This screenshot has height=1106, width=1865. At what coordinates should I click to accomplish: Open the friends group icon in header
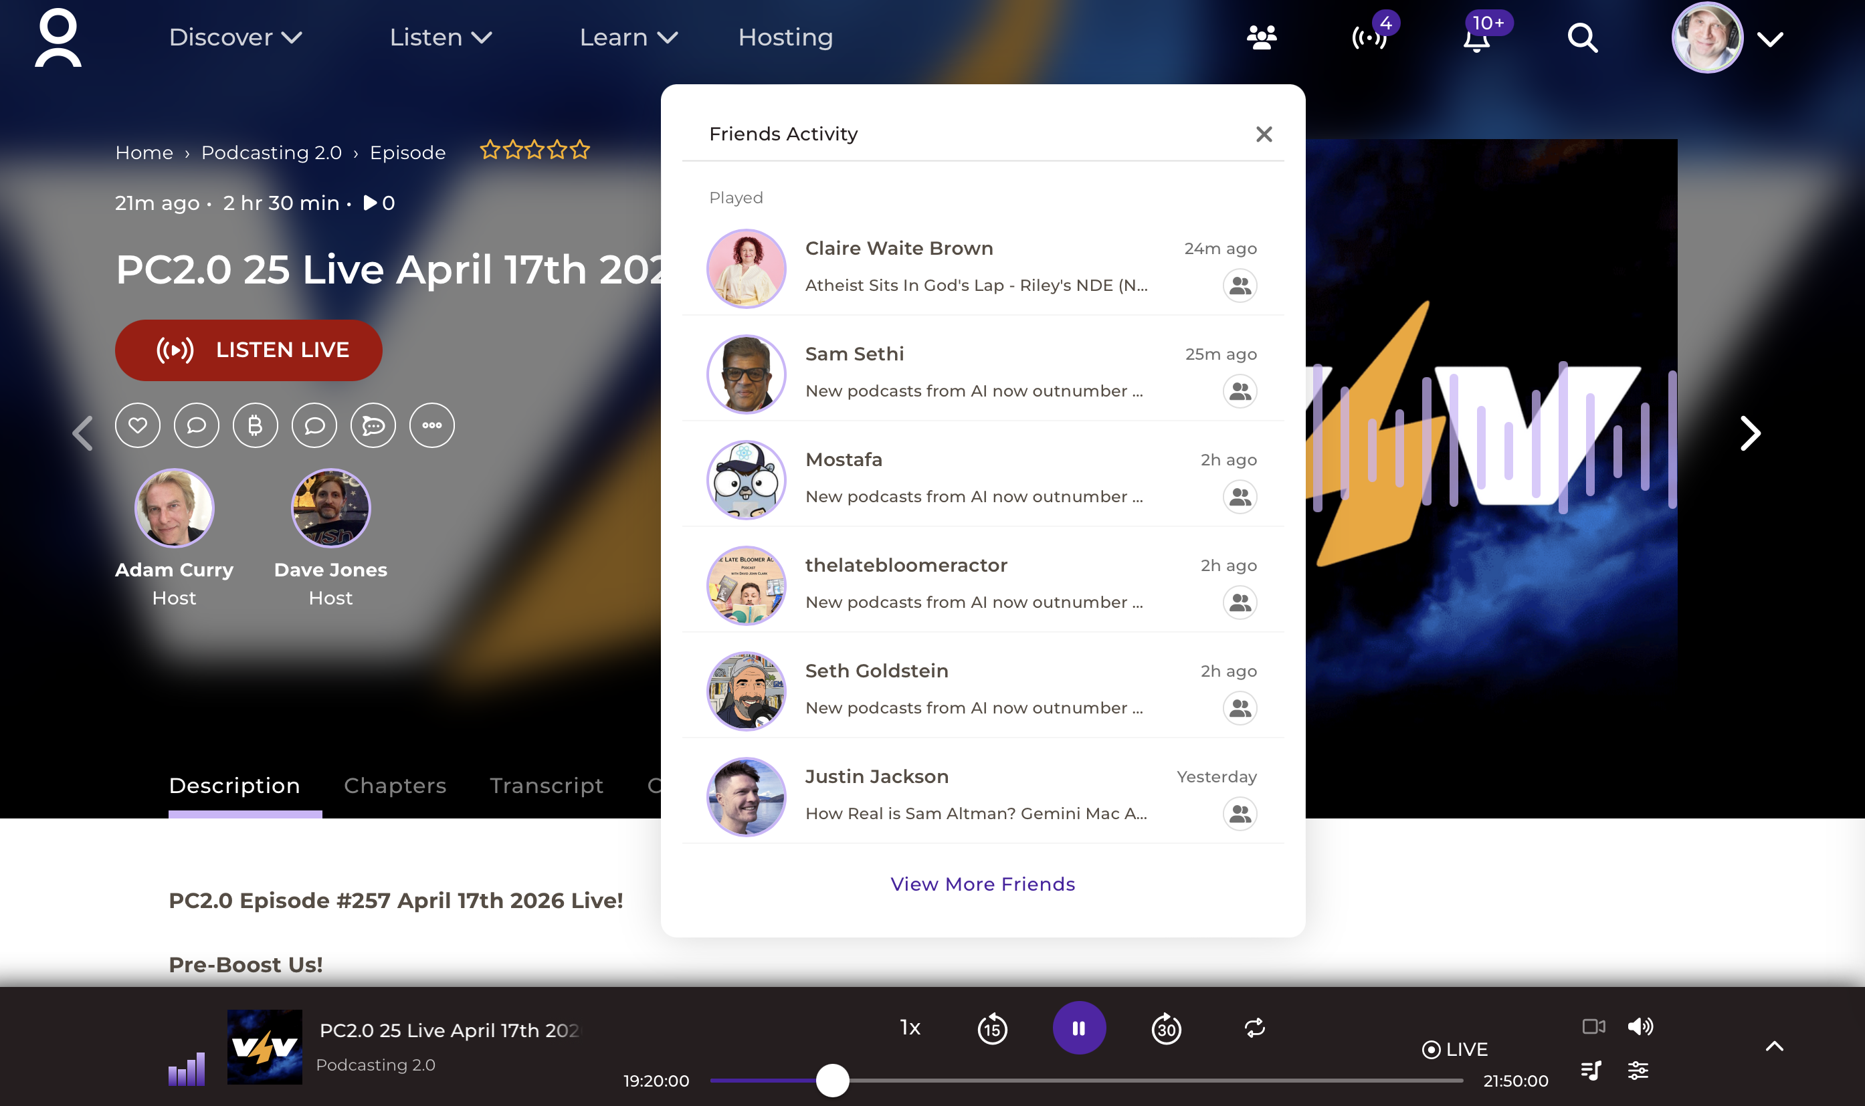[1262, 37]
